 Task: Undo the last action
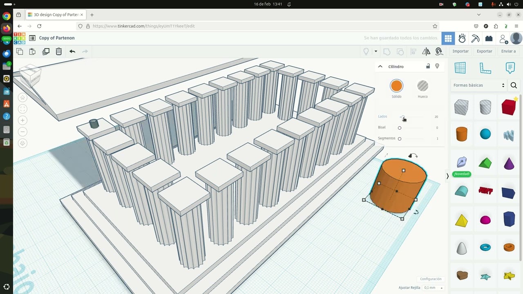[x=72, y=51]
